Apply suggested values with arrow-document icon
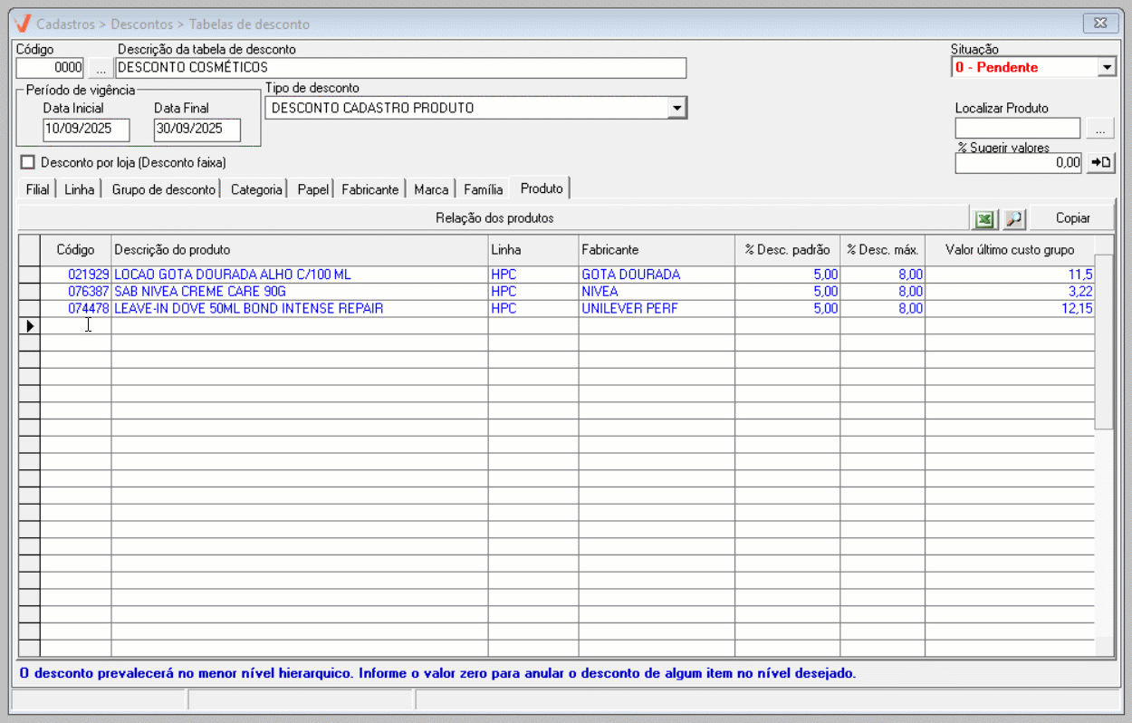 [x=1100, y=162]
